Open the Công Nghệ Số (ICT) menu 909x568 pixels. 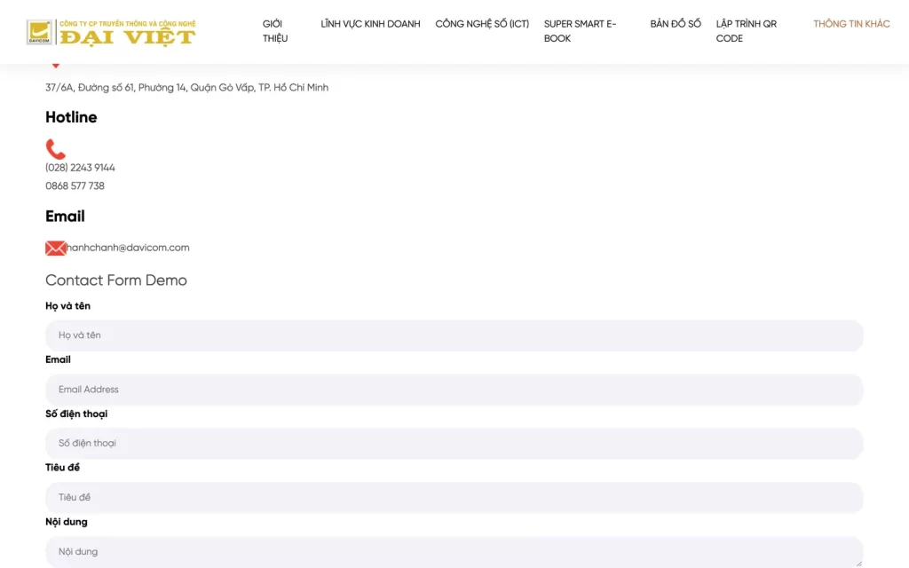(x=482, y=24)
